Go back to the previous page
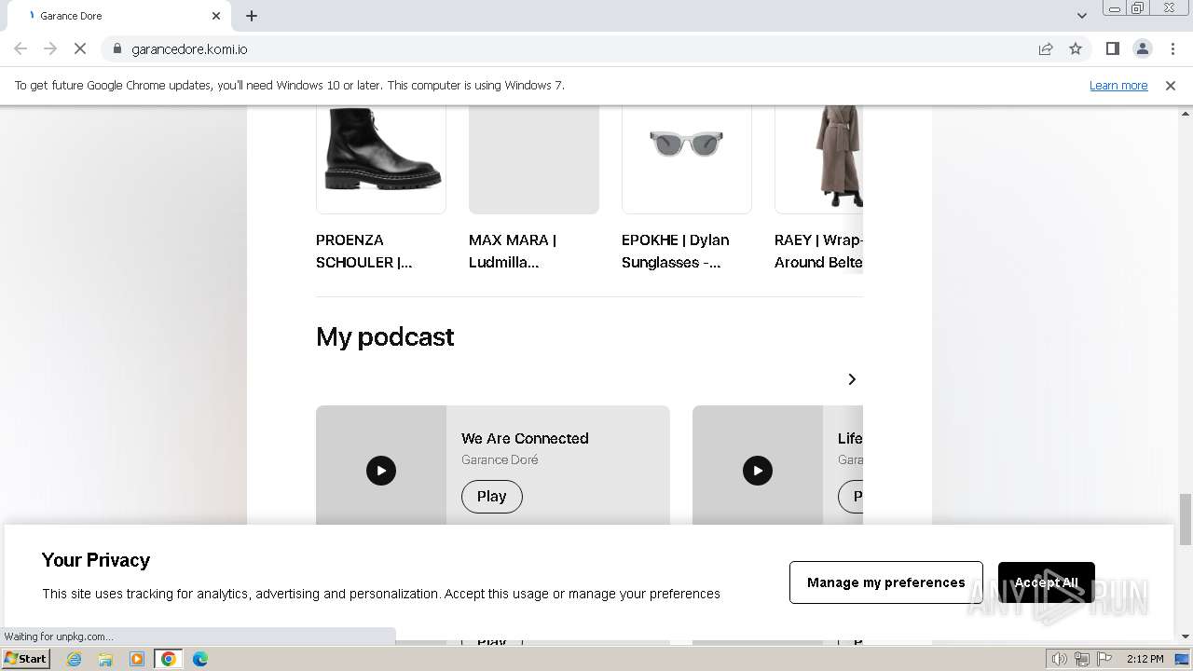1193x671 pixels. coord(21,49)
